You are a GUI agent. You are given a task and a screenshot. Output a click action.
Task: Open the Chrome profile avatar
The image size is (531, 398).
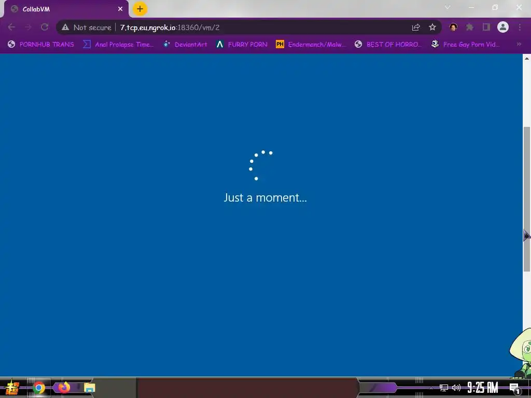point(503,27)
